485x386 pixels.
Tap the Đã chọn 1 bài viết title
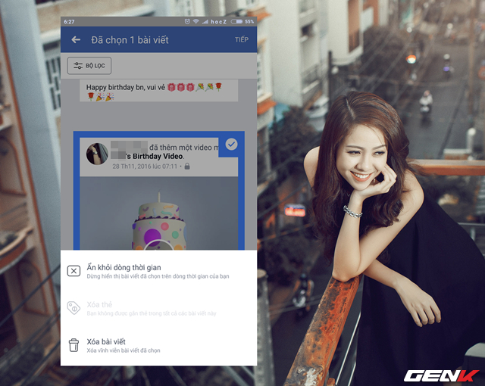[x=130, y=40]
